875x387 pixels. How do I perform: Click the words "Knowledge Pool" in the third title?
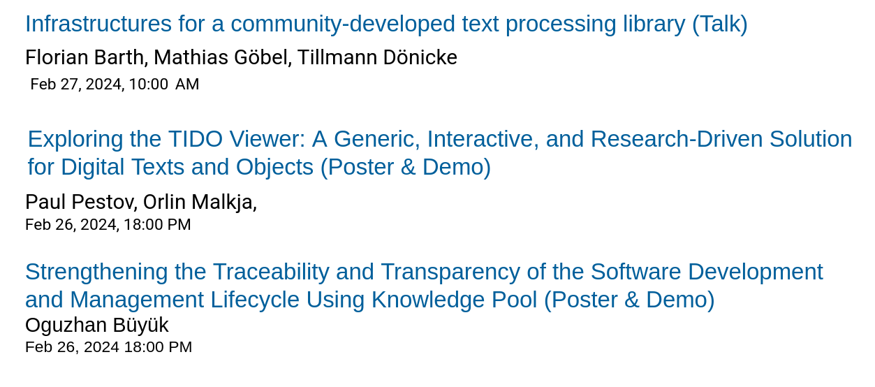coord(455,300)
